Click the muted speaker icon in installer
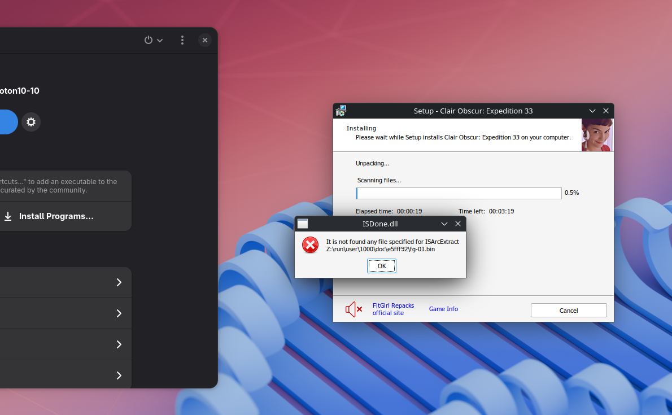Screen dimensions: 672x415 pyautogui.click(x=354, y=309)
